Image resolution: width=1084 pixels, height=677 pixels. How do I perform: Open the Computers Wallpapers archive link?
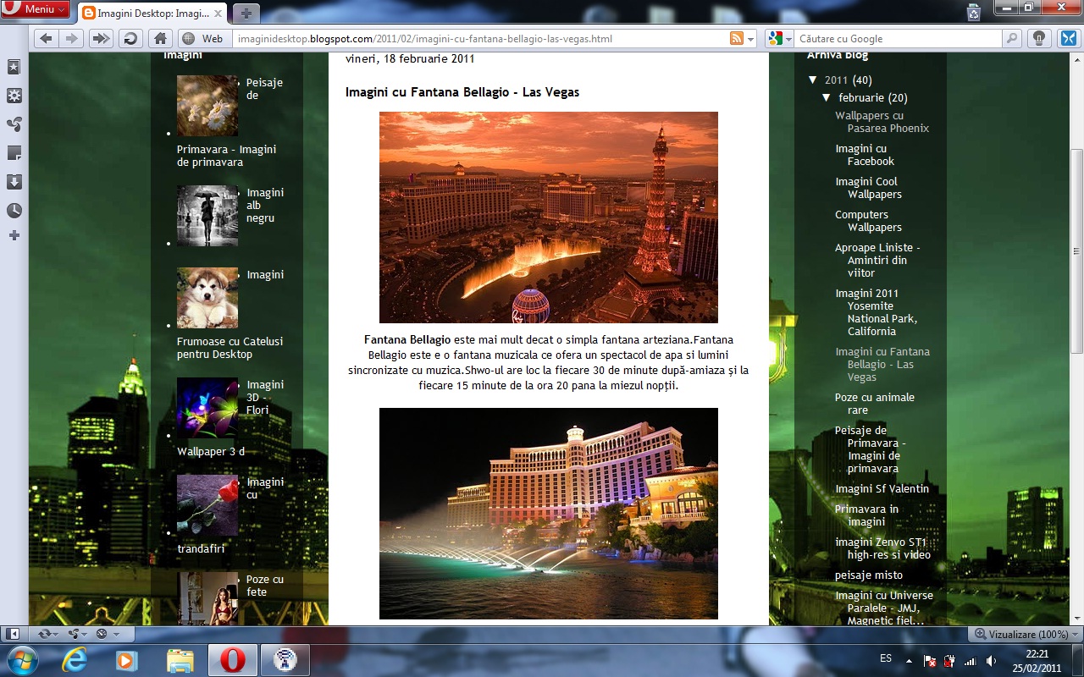click(x=868, y=221)
